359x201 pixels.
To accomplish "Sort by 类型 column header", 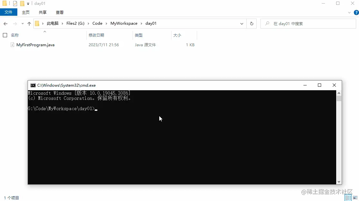I will (x=139, y=35).
